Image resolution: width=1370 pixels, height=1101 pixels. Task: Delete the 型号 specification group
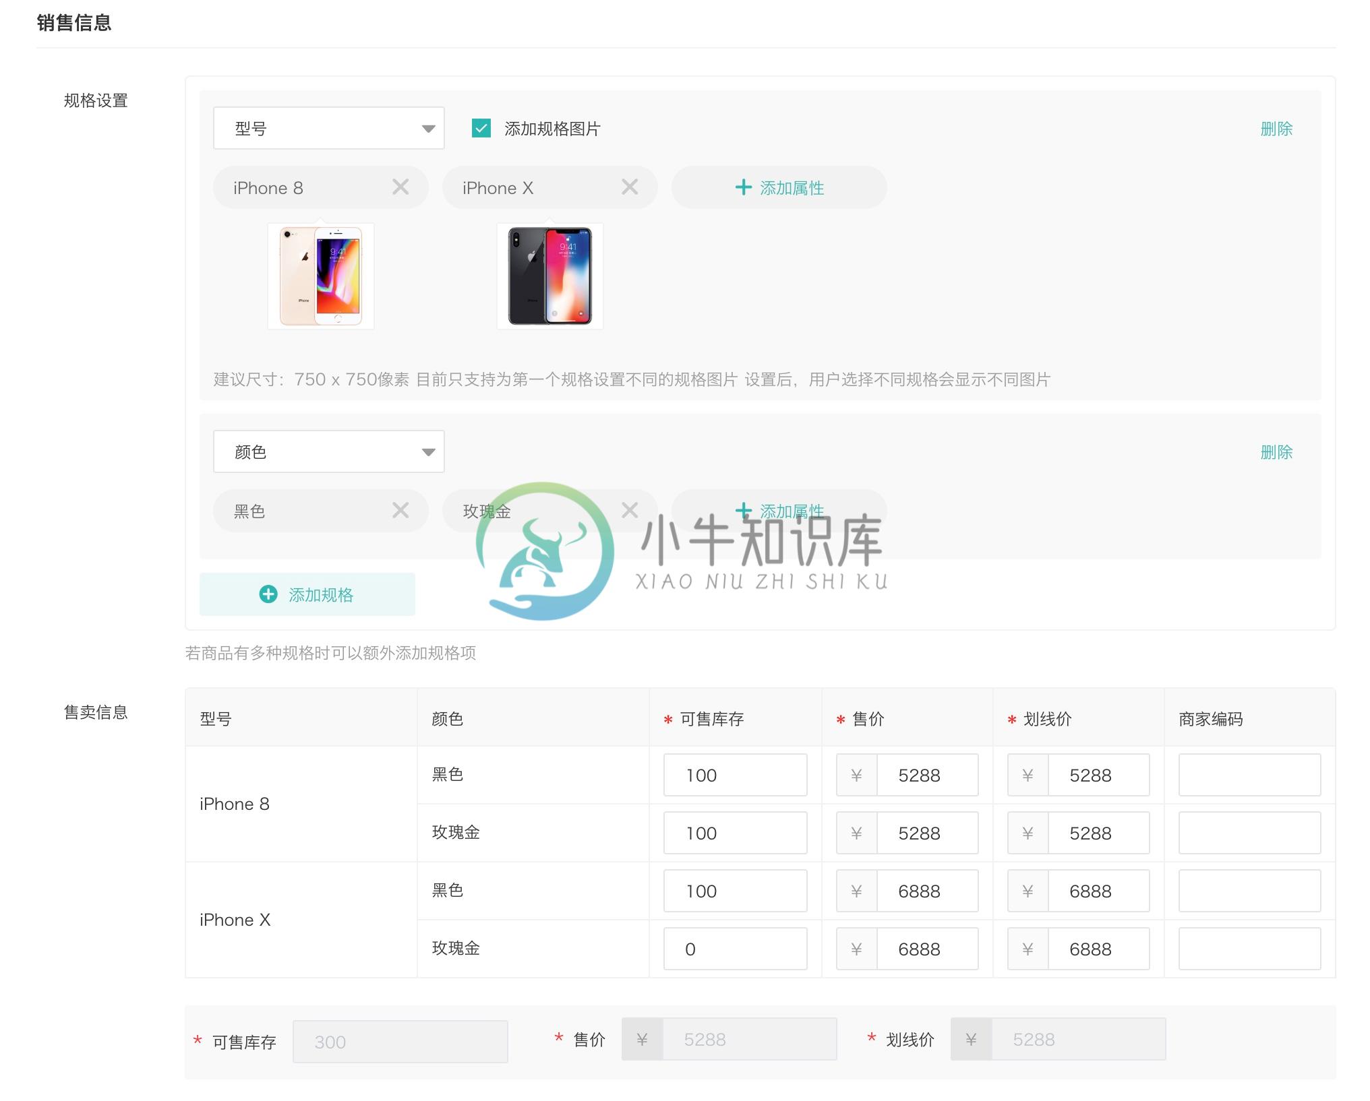pos(1276,129)
